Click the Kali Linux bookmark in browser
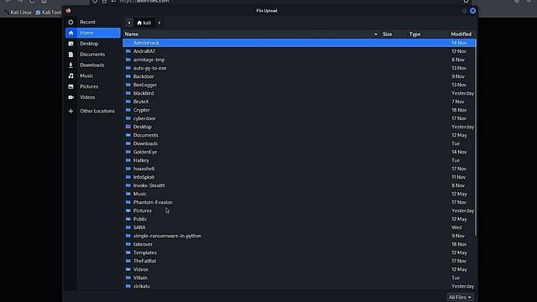 click(18, 13)
